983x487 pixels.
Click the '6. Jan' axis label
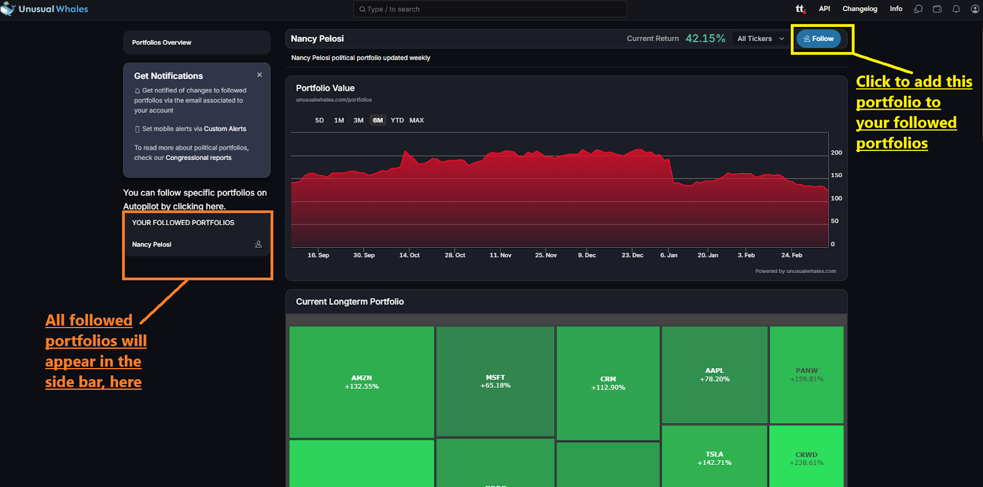669,255
